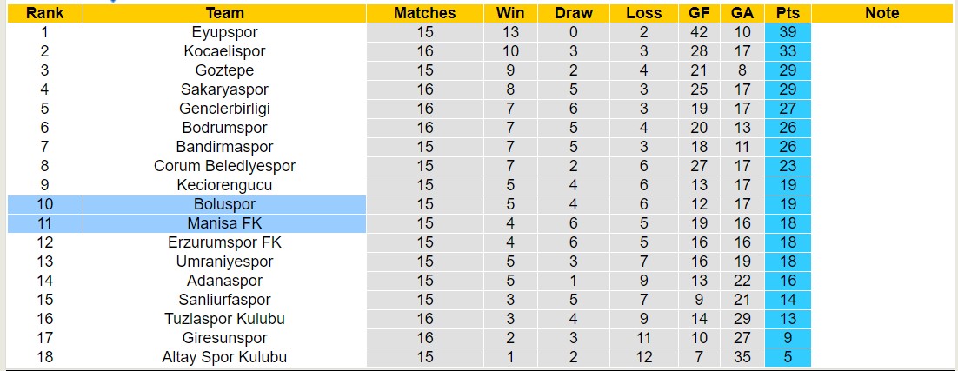Click rank 10 highlighted cell
Viewport: 958px width, 371px height.
click(44, 204)
